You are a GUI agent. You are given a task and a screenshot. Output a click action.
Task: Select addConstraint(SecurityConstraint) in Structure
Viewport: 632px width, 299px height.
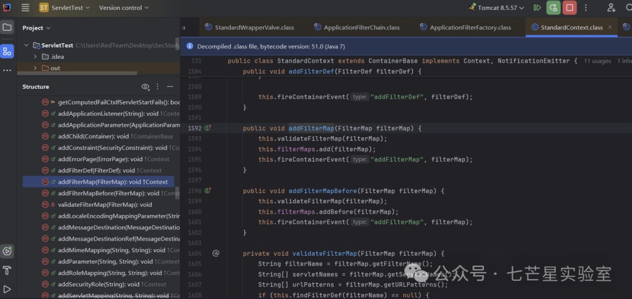click(111, 148)
